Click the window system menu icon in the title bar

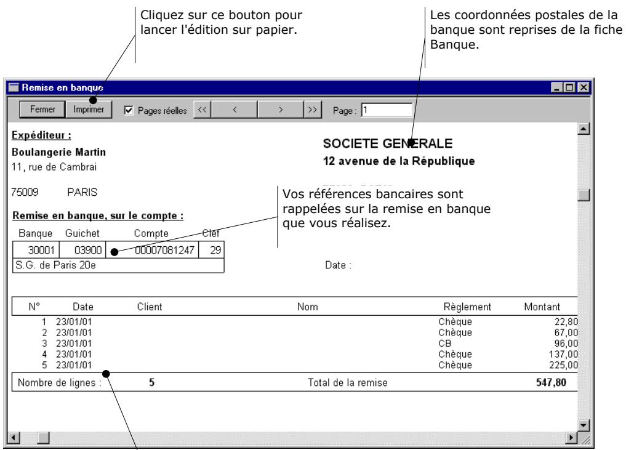point(14,87)
